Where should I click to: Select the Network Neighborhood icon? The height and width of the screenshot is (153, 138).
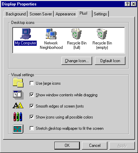[51, 39]
